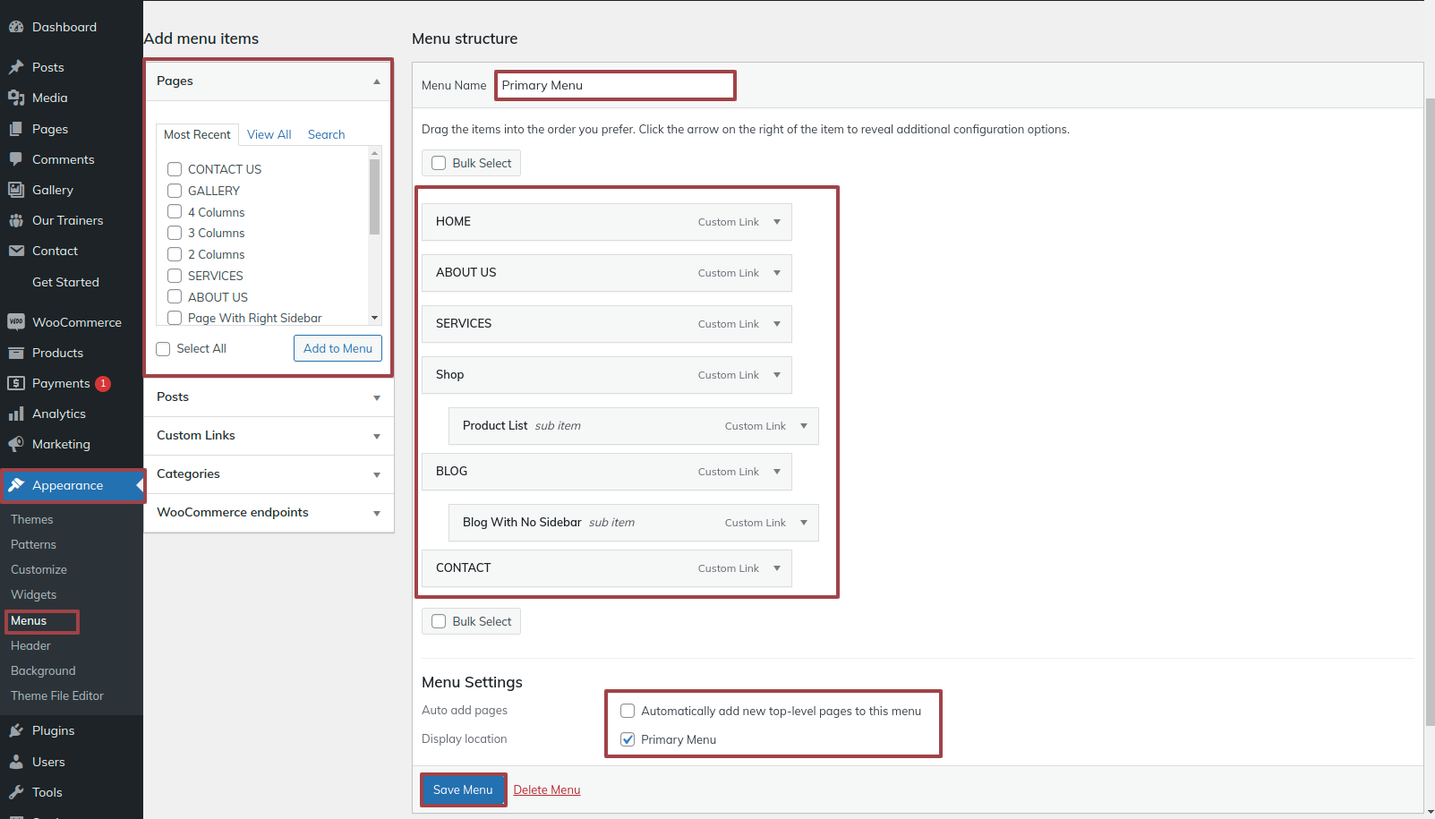Open the Background submenu item
The image size is (1435, 819).
tap(43, 670)
